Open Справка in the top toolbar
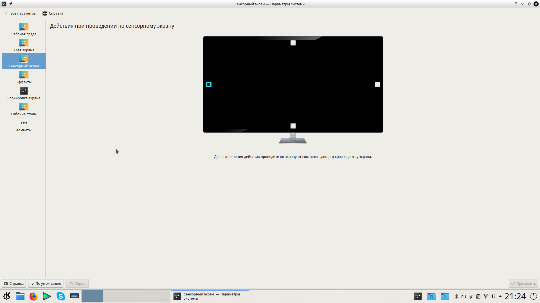Image resolution: width=540 pixels, height=303 pixels. click(x=53, y=13)
